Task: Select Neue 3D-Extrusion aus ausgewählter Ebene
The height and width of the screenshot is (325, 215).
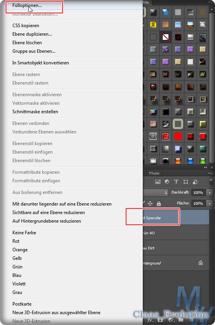Action: pos(56,312)
